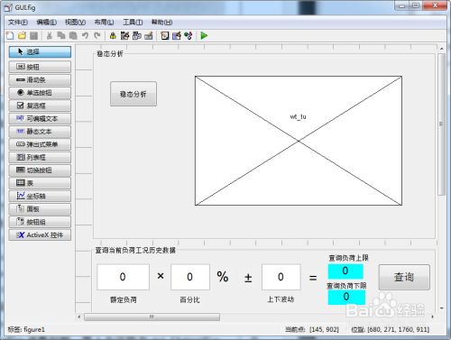This screenshot has height=340, width=451.
Task: Click the 百分比 edit field showing 0
Action: click(x=190, y=277)
